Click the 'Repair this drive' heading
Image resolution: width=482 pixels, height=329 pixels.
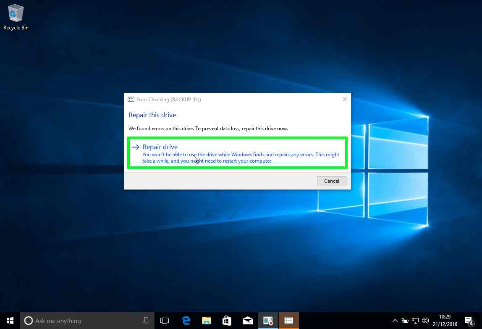[x=152, y=115]
